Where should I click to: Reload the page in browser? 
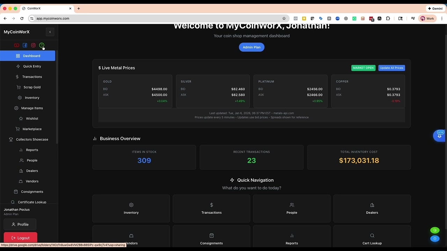pos(22,18)
